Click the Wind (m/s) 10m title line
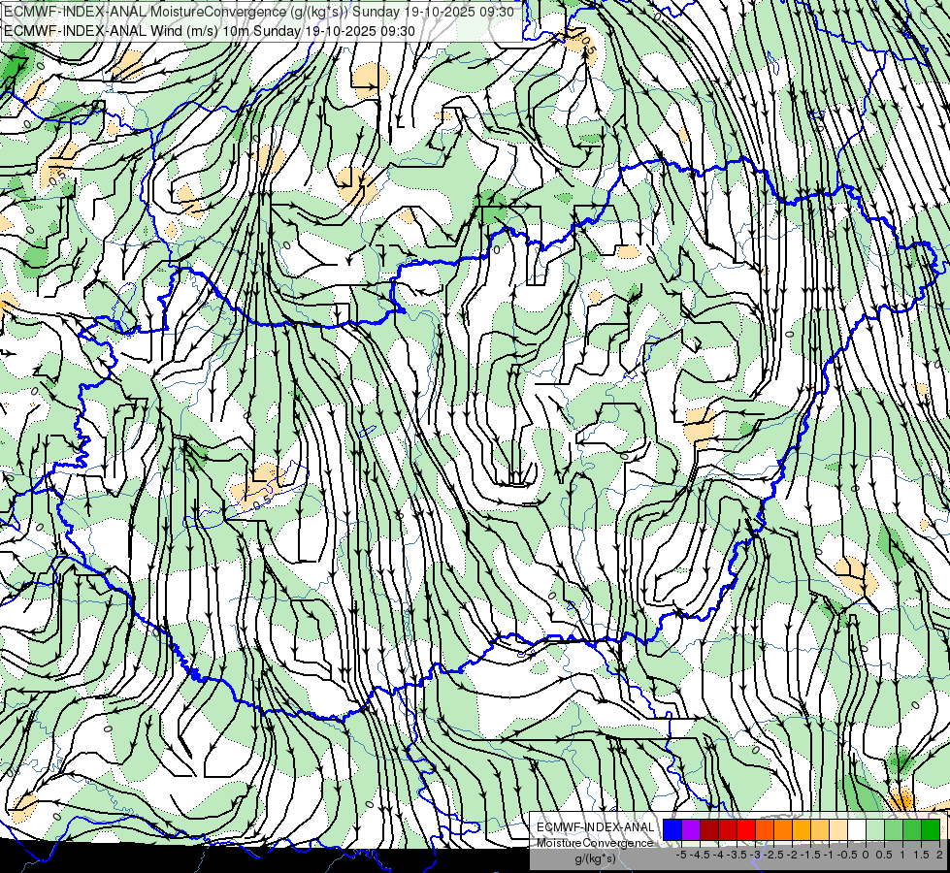 click(x=210, y=30)
